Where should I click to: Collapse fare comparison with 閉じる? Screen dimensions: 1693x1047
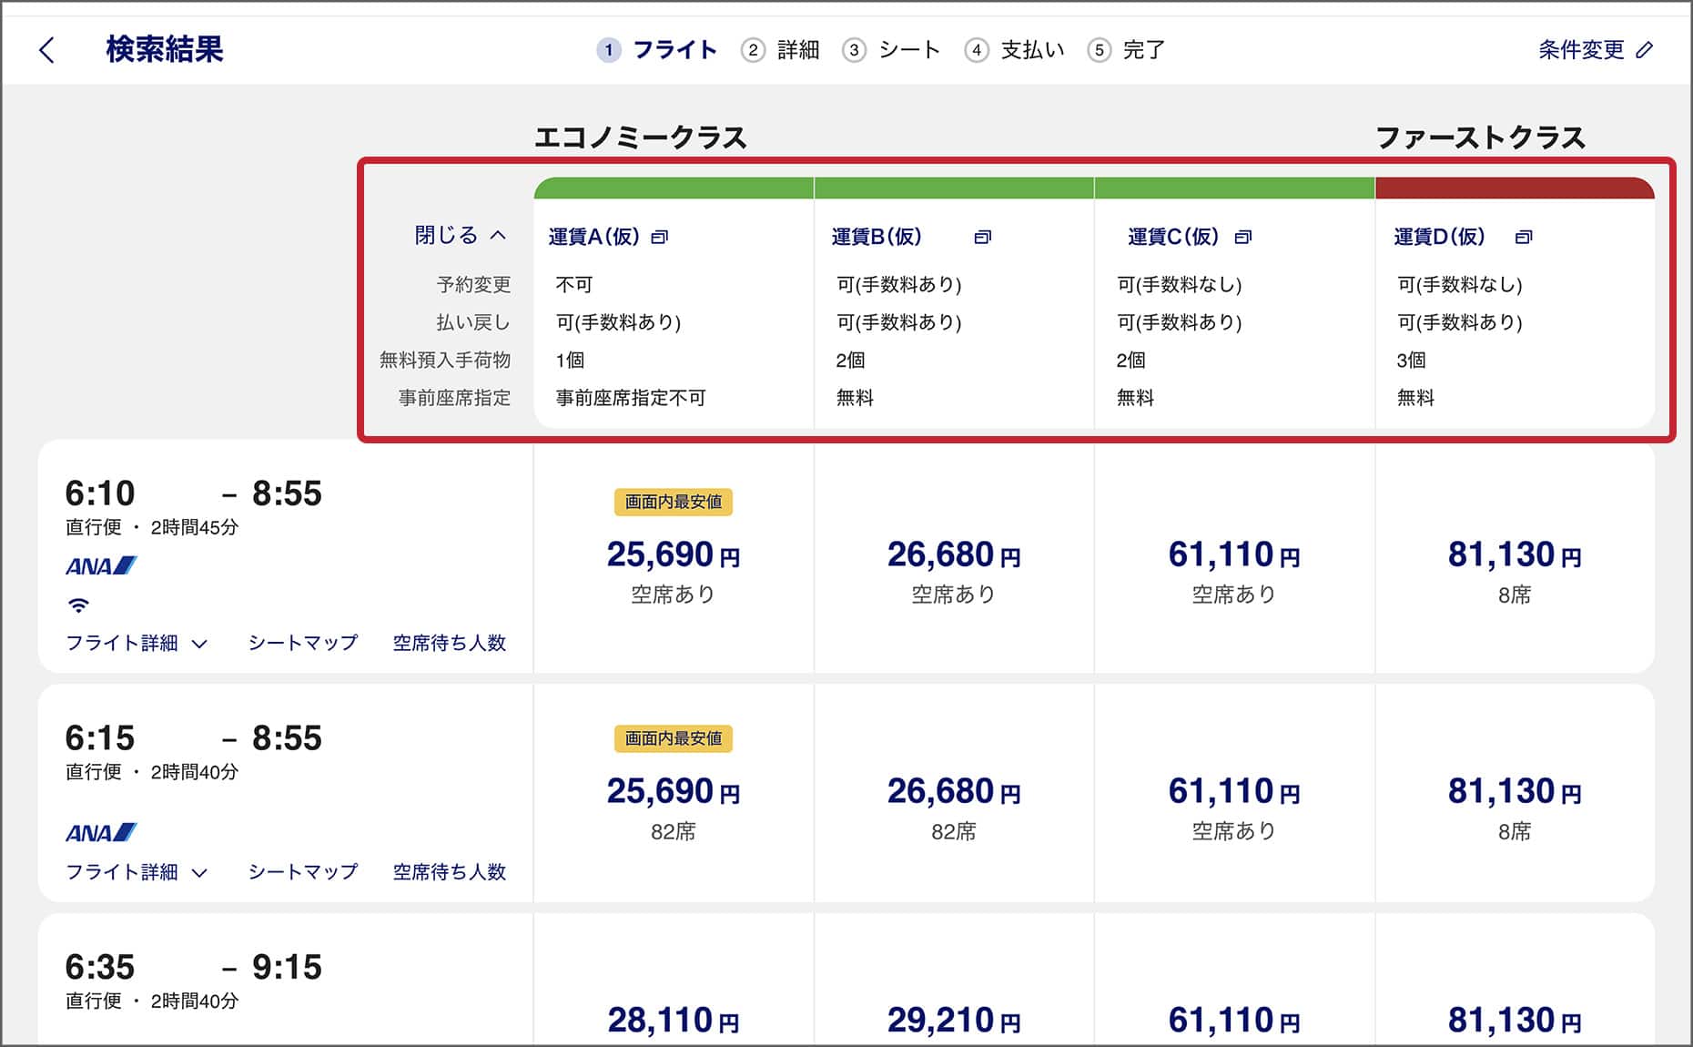click(x=460, y=236)
